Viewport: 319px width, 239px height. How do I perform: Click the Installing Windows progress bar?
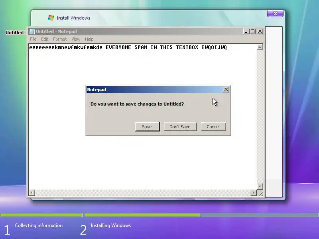(x=201, y=215)
